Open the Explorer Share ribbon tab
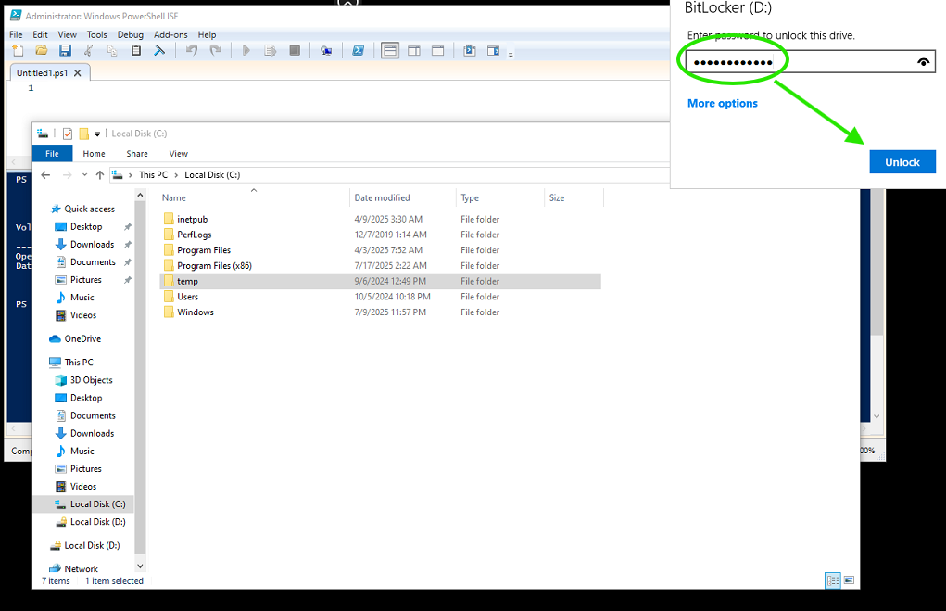This screenshot has height=611, width=946. click(x=137, y=153)
